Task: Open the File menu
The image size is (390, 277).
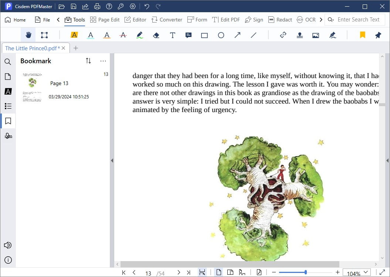Action: [x=42, y=20]
